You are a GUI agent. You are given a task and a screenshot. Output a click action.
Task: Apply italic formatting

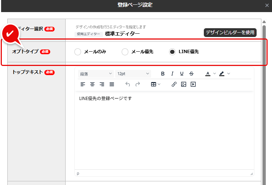click(172, 74)
